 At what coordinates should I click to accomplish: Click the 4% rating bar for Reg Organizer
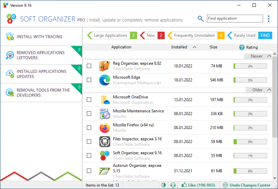click(250, 66)
